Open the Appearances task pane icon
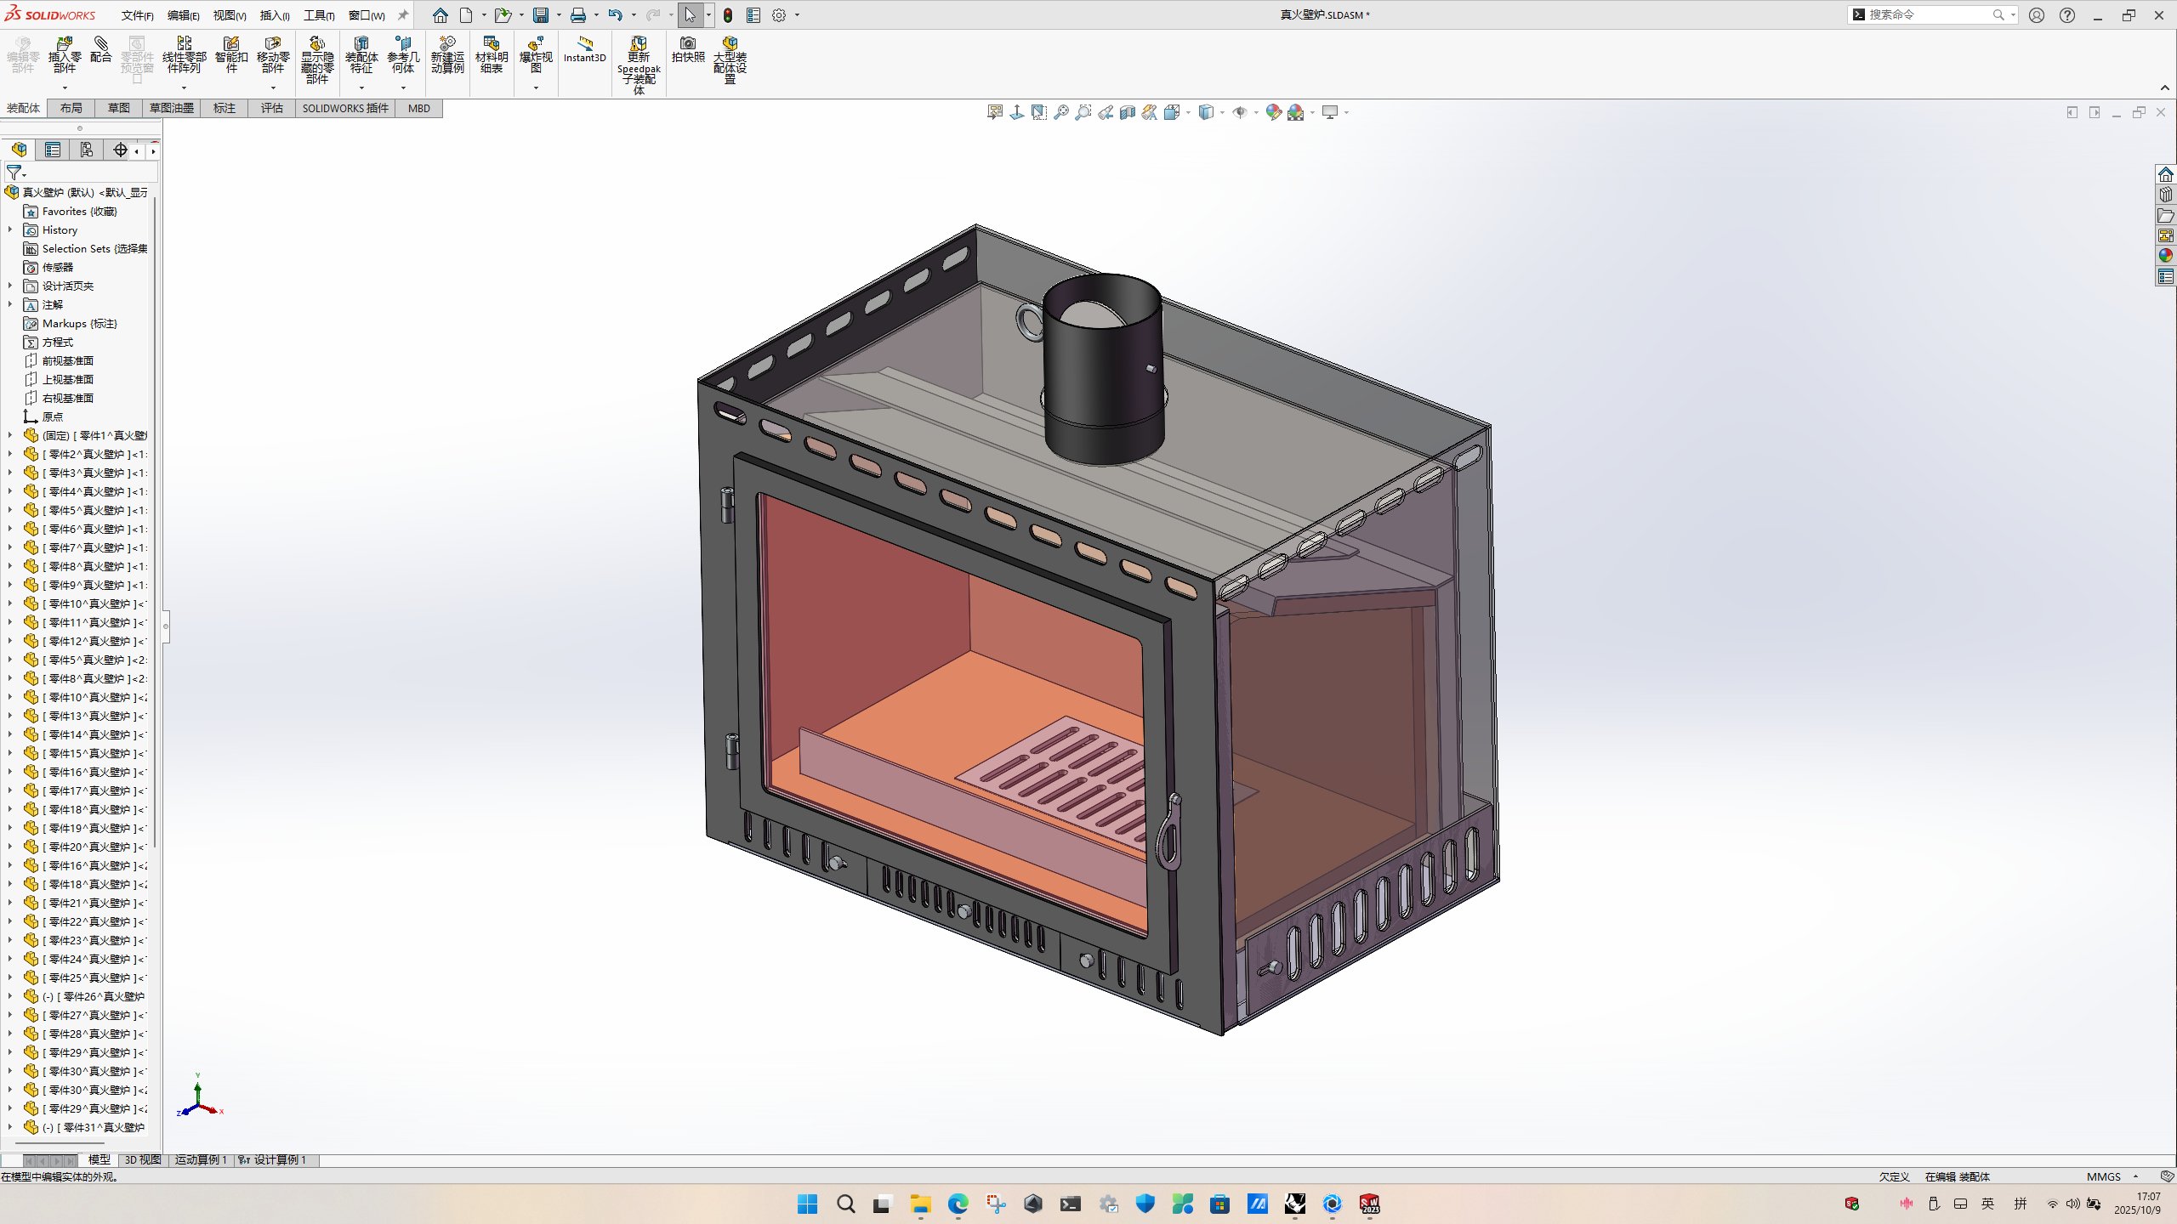 (2165, 256)
